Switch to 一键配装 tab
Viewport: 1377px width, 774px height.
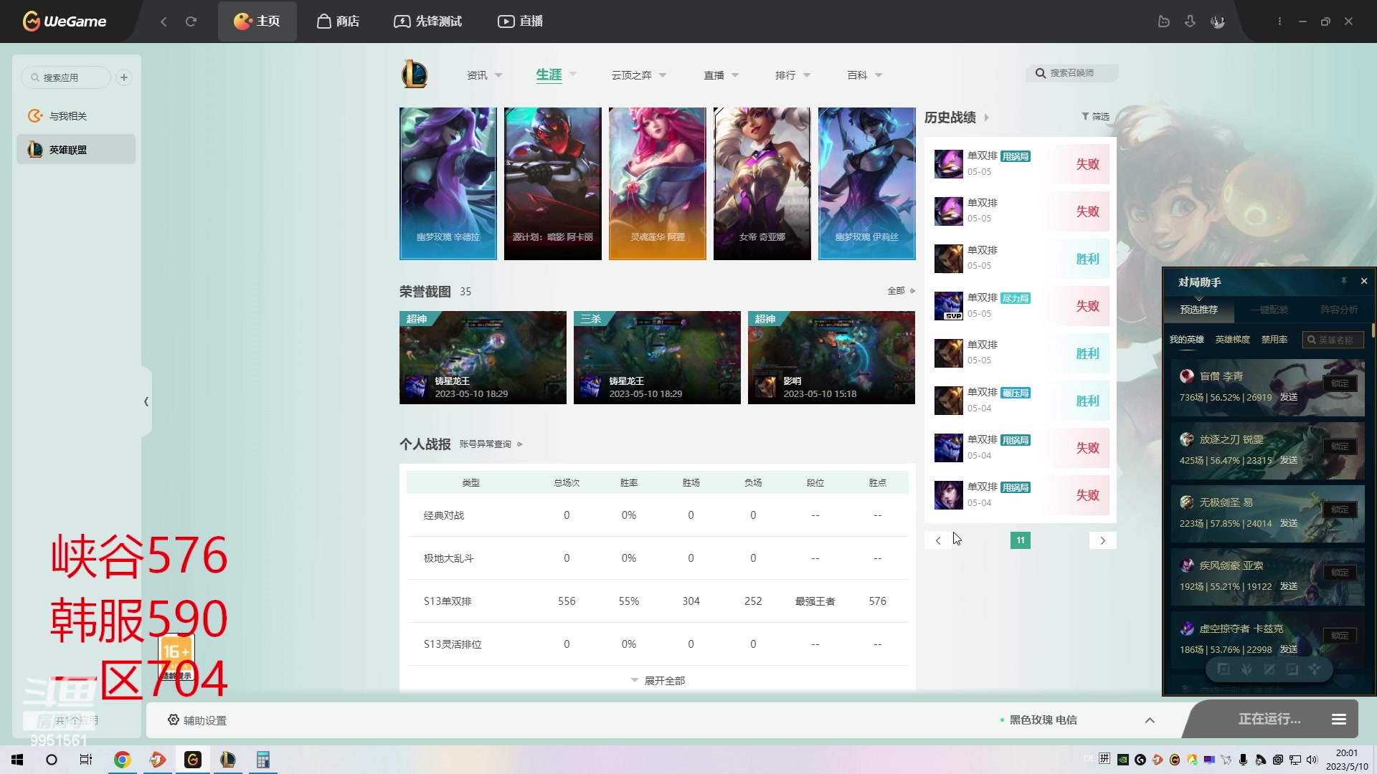1269,310
